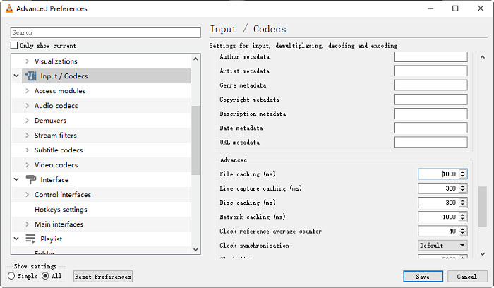This screenshot has height=288, width=494.
Task: Increase File caching with up arrow
Action: (462, 172)
